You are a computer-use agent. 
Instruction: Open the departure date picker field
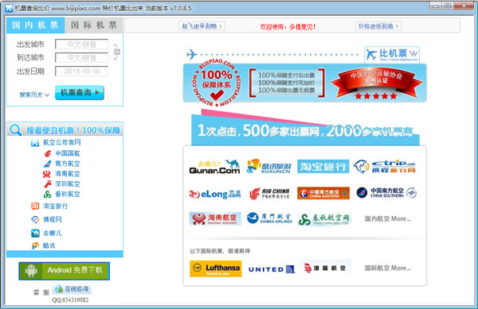point(82,71)
